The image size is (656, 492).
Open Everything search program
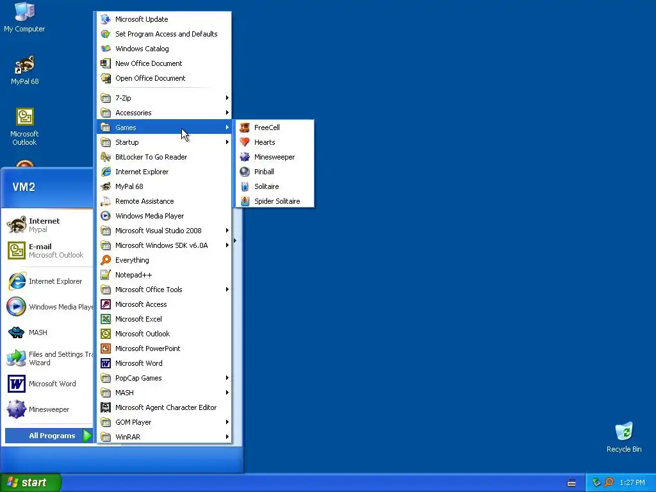point(164,260)
